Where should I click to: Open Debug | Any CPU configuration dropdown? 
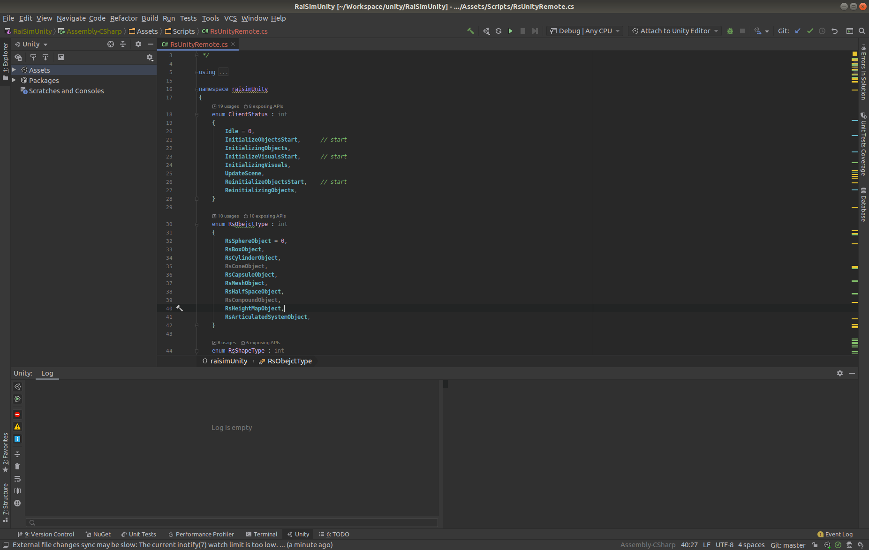click(x=585, y=31)
